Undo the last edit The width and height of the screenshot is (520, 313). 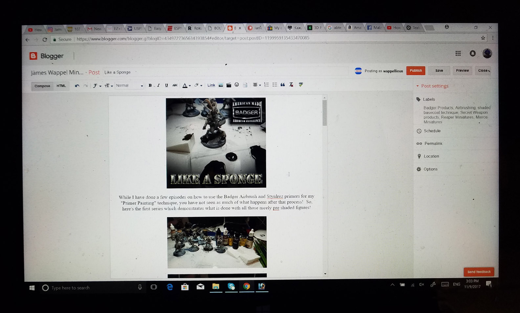pyautogui.click(x=77, y=86)
